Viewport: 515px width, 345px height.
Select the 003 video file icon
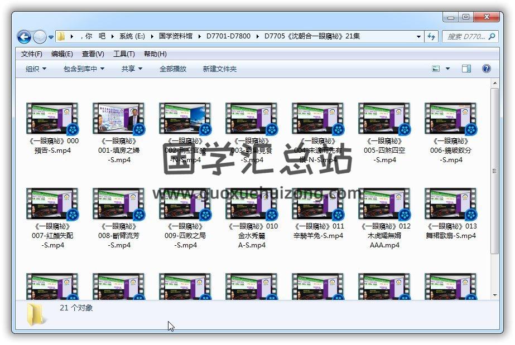252,118
